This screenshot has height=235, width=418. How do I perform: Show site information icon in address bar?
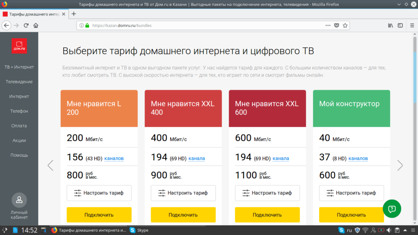click(82, 26)
